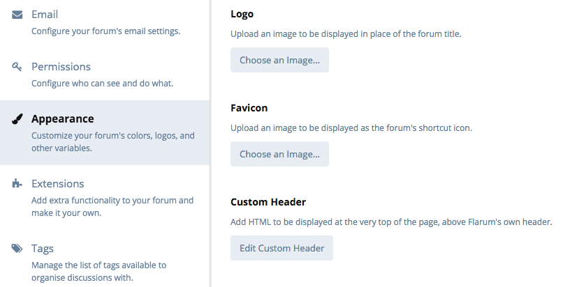Go to the Permissions section
The image size is (563, 287).
point(61,67)
